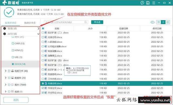Open the hamburger menu icon
Viewport: 173px width, 105px height.
(x=154, y=3)
